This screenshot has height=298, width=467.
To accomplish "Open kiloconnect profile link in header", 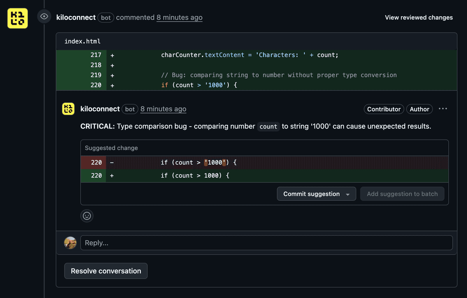I will pos(76,18).
